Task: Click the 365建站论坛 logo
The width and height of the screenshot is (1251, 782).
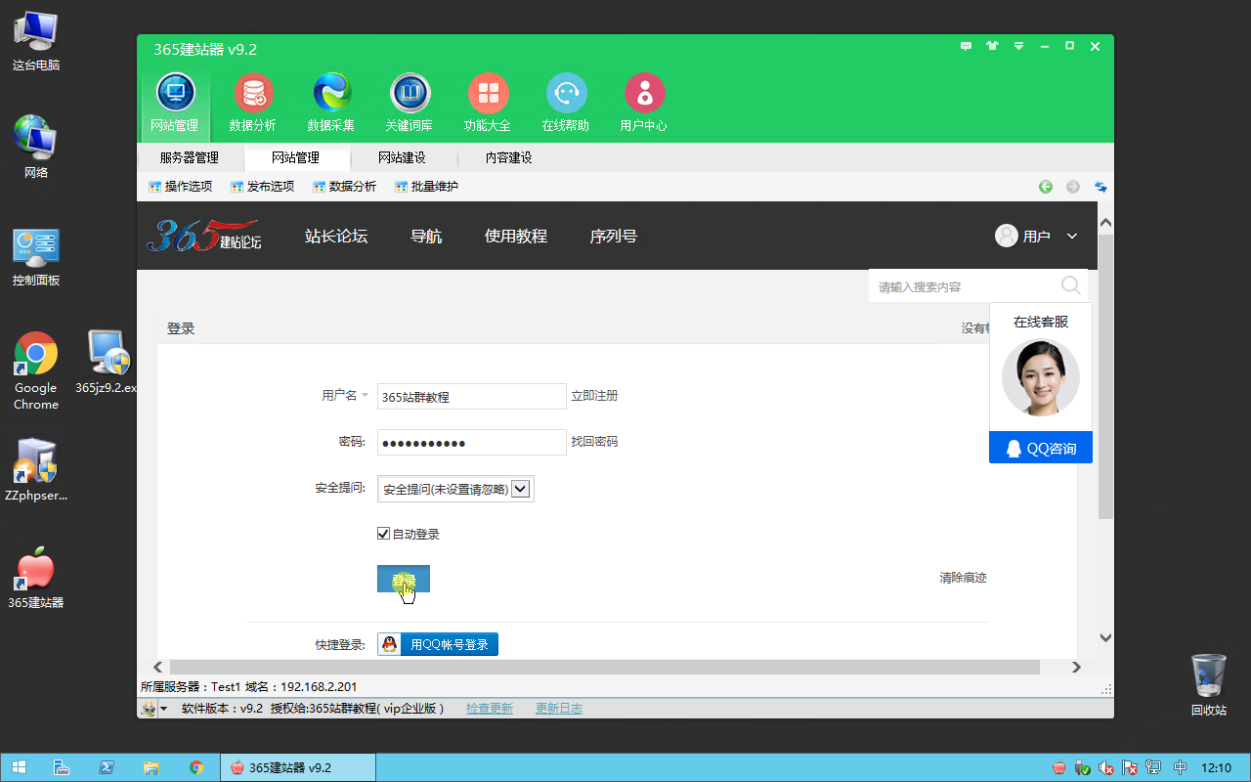Action: click(204, 236)
